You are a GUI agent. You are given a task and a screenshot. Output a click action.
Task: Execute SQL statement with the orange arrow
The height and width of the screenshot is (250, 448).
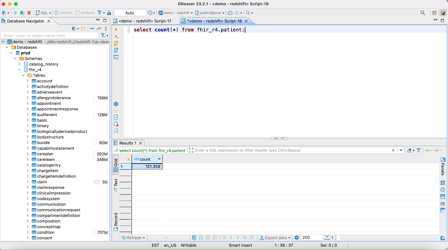(116, 29)
